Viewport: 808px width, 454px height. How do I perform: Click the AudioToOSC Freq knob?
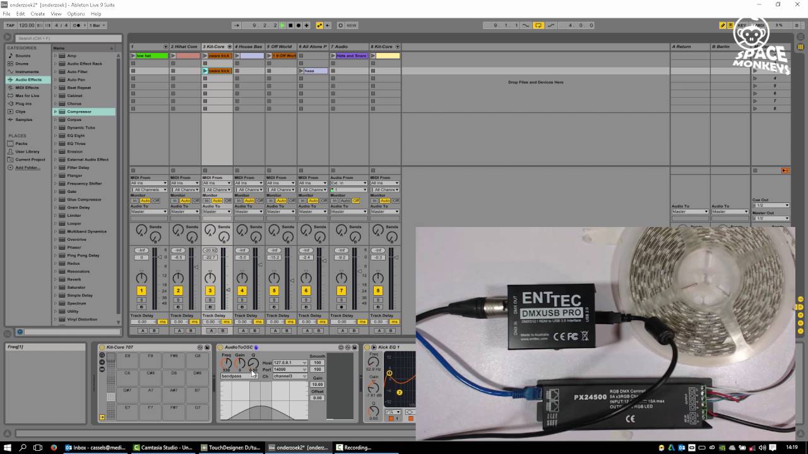click(226, 363)
